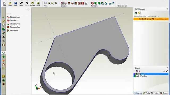Screen dimensions: 170x95
Task: Switch to the Rece... tab
Action: [164, 93]
